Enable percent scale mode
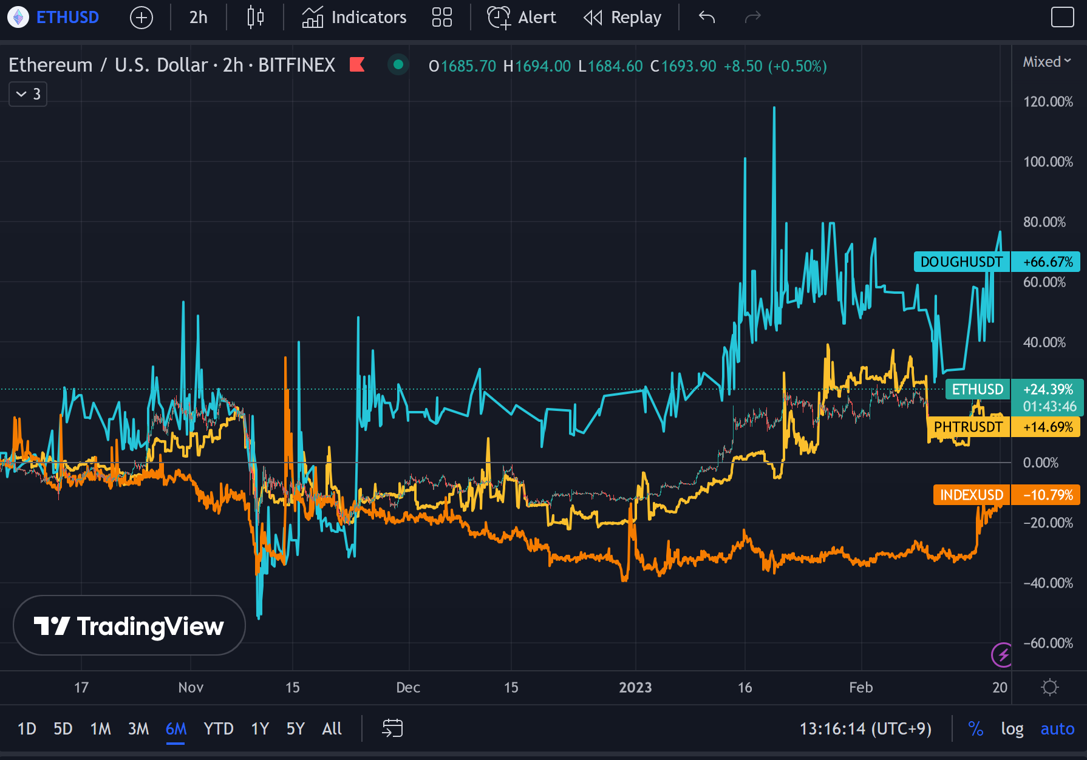Screen dimensions: 1087x760 pyautogui.click(x=976, y=728)
